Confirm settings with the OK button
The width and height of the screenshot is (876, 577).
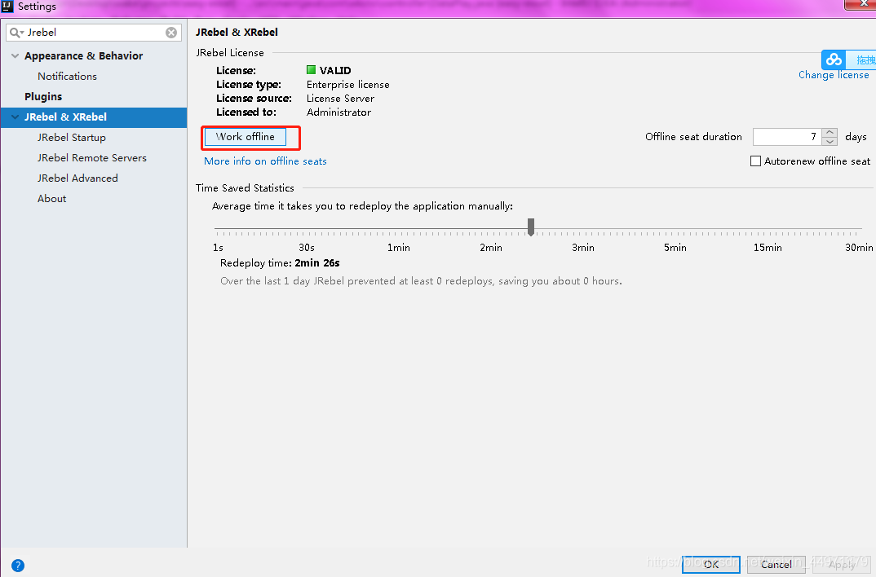(711, 564)
